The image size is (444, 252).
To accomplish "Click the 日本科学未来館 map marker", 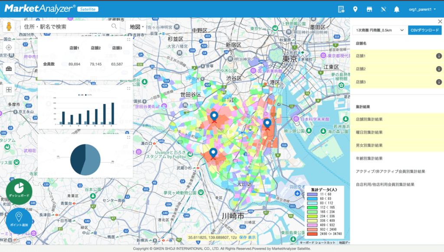I will click(296, 119).
